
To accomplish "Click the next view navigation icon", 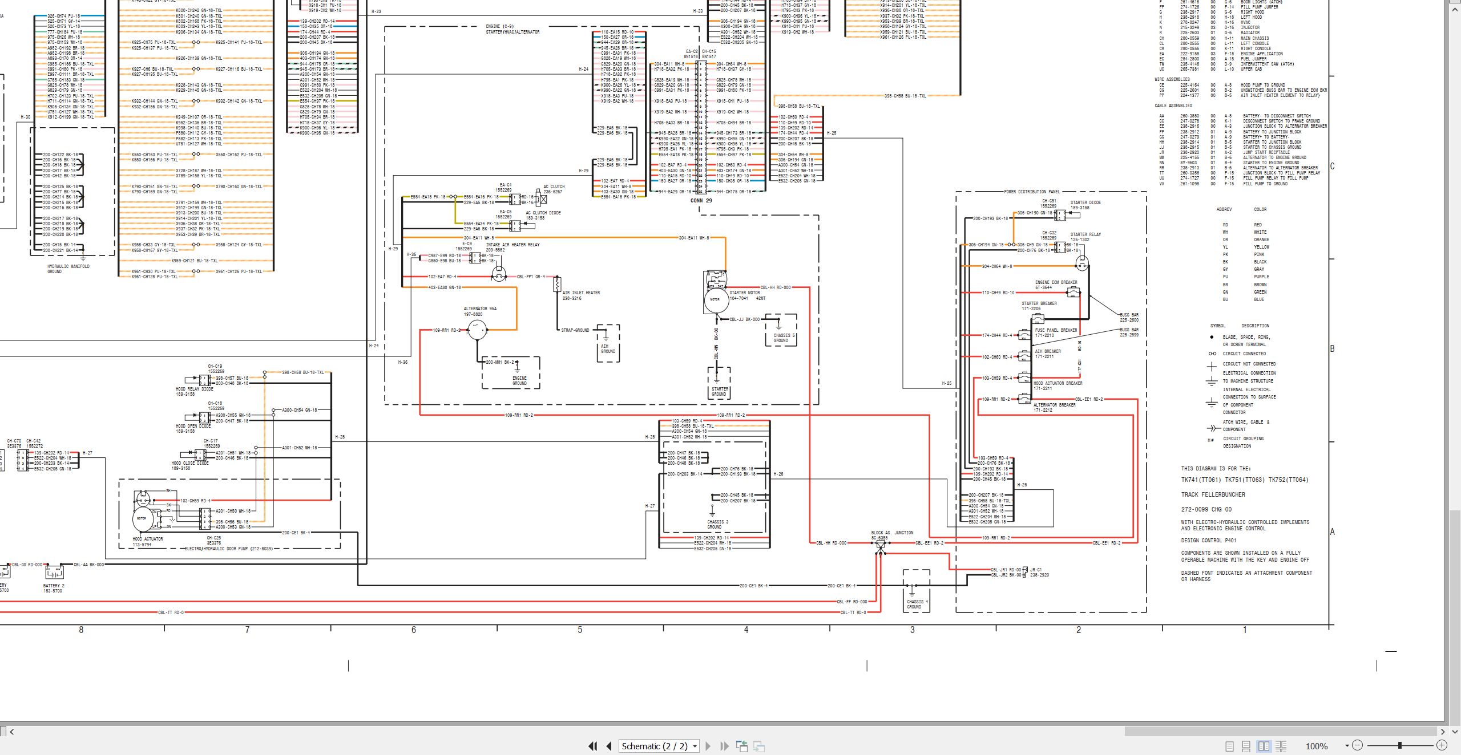I will point(759,746).
